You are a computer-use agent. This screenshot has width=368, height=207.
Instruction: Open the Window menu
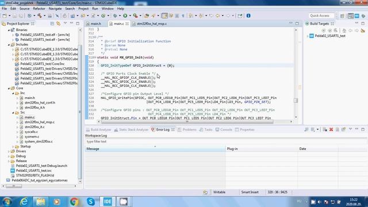point(108,9)
